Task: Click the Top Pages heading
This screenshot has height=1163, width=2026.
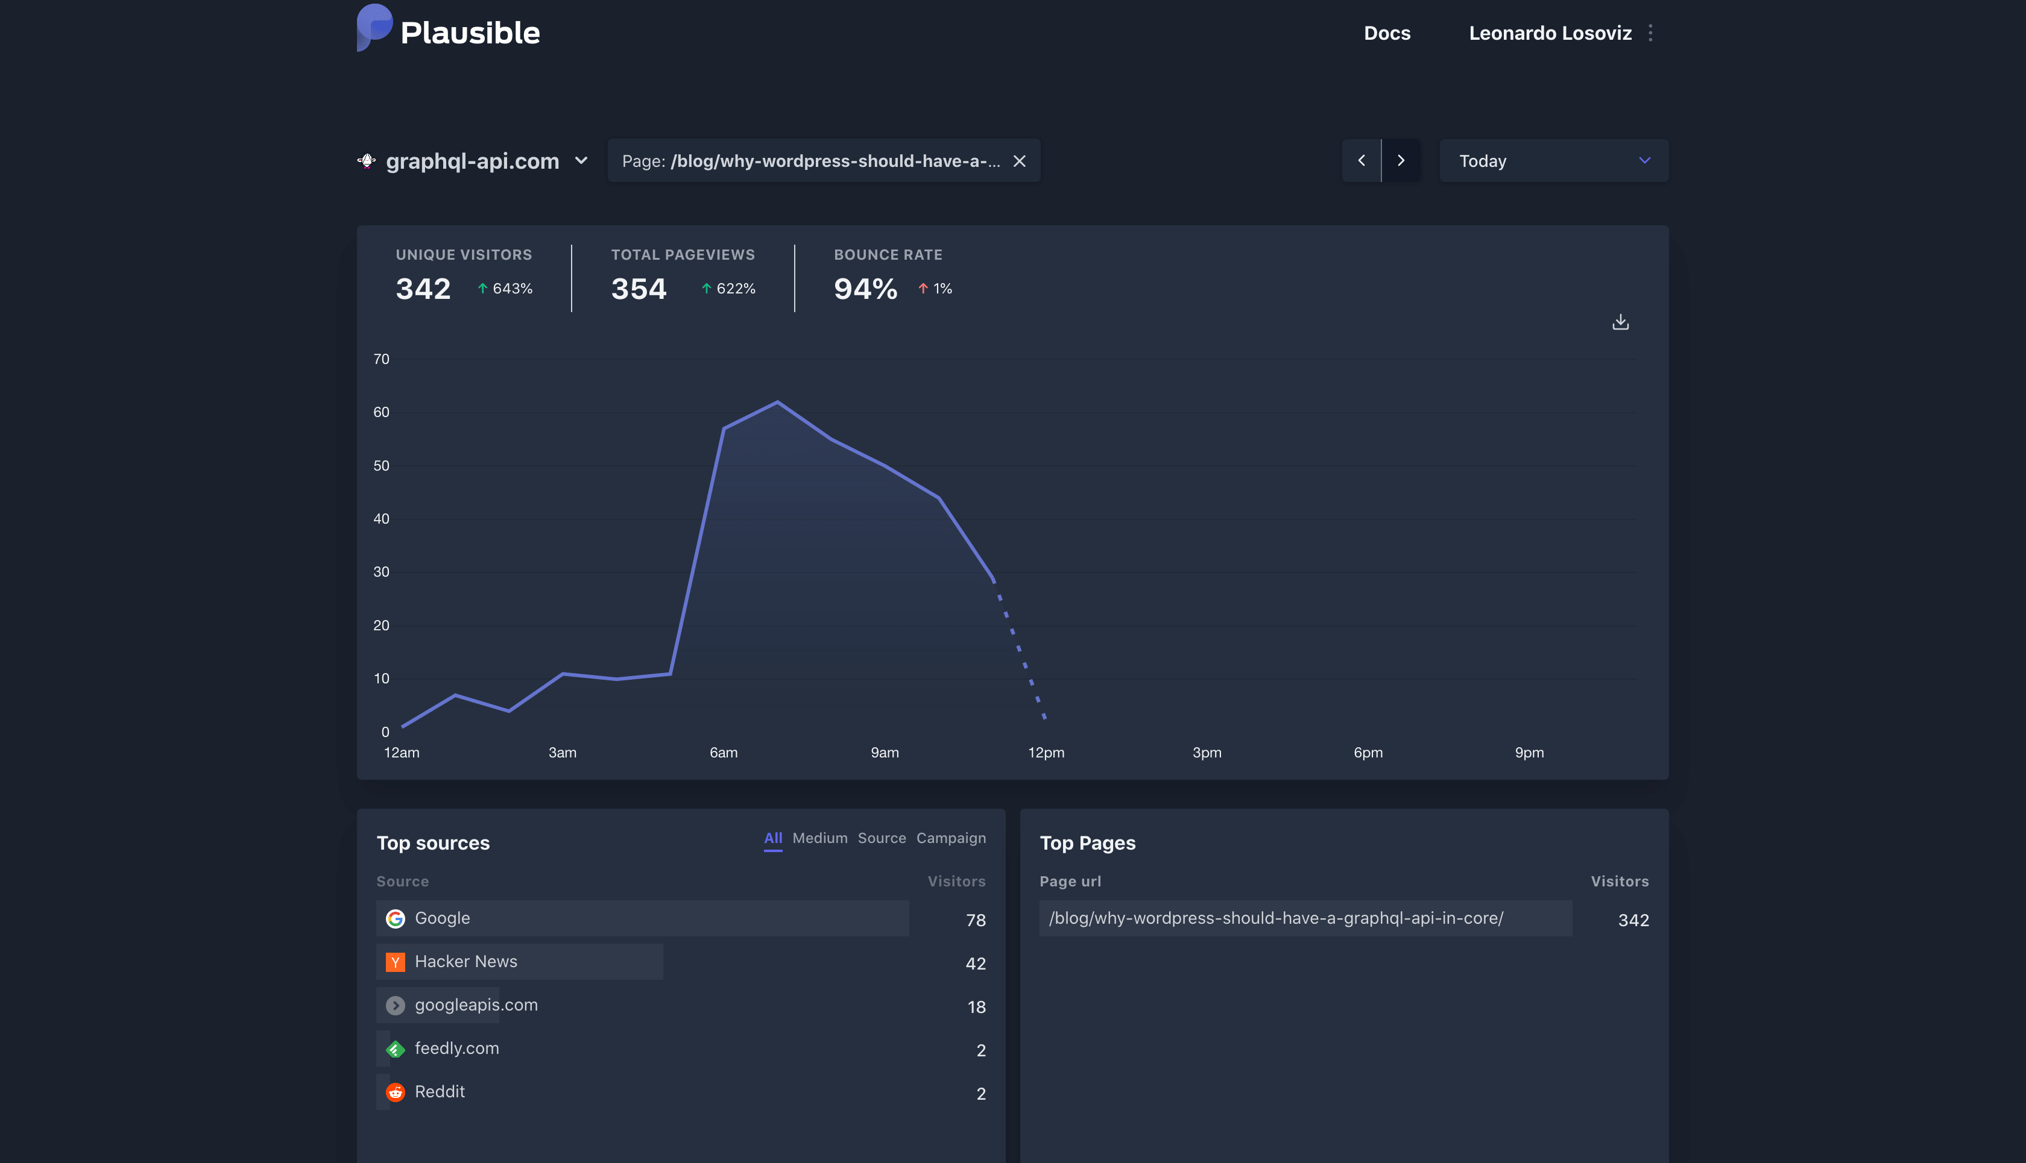Action: [1087, 842]
